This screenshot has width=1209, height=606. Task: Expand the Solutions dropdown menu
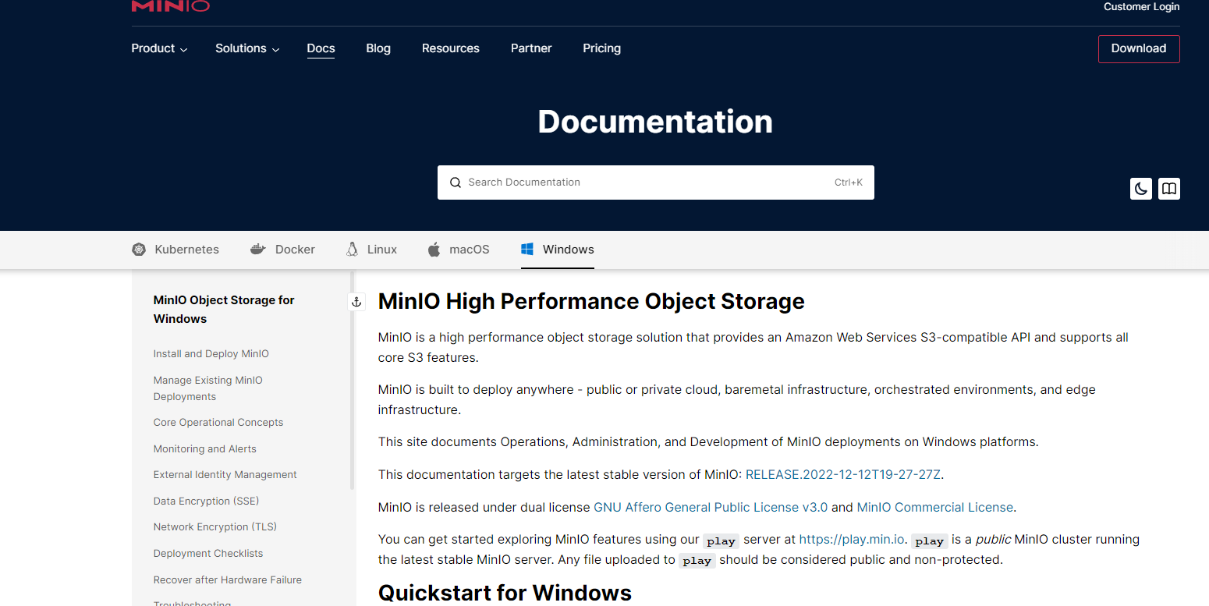click(x=247, y=48)
